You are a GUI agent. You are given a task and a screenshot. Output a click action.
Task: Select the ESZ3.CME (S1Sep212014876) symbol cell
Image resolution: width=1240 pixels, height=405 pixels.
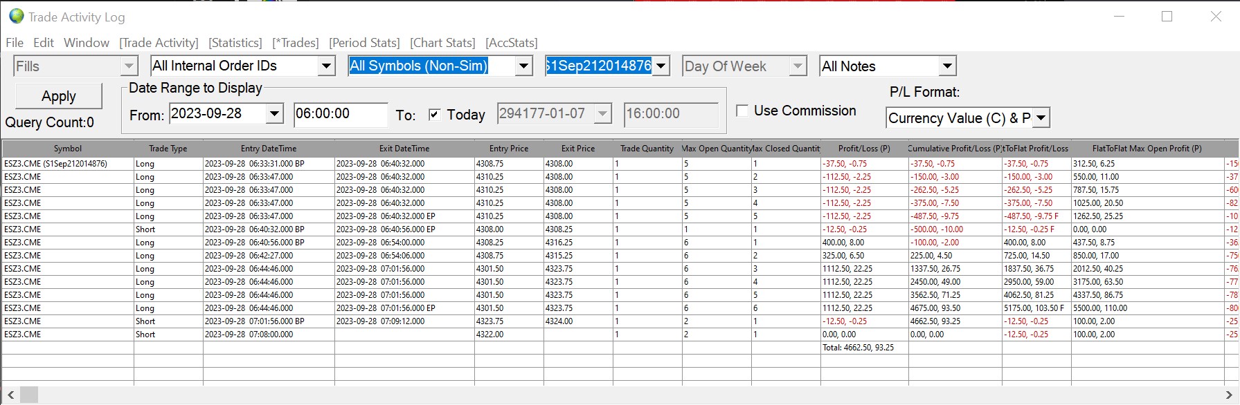pyautogui.click(x=68, y=164)
